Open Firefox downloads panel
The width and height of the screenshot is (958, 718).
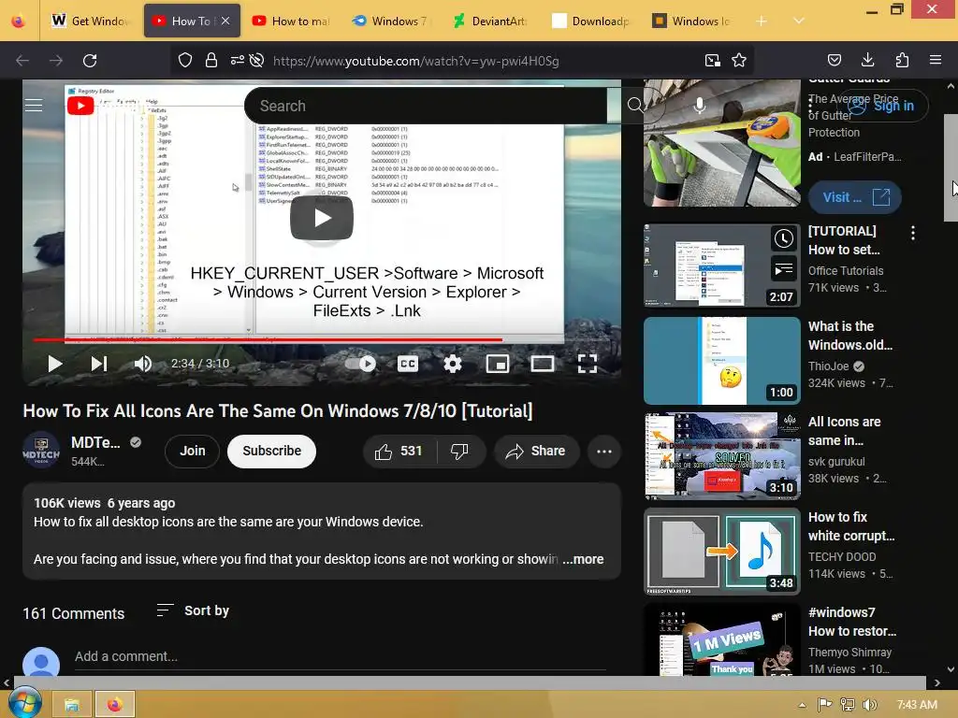coord(867,61)
